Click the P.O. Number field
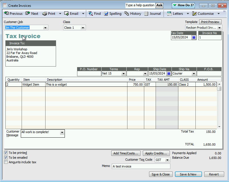This screenshot has height=182, width=229. (89, 74)
